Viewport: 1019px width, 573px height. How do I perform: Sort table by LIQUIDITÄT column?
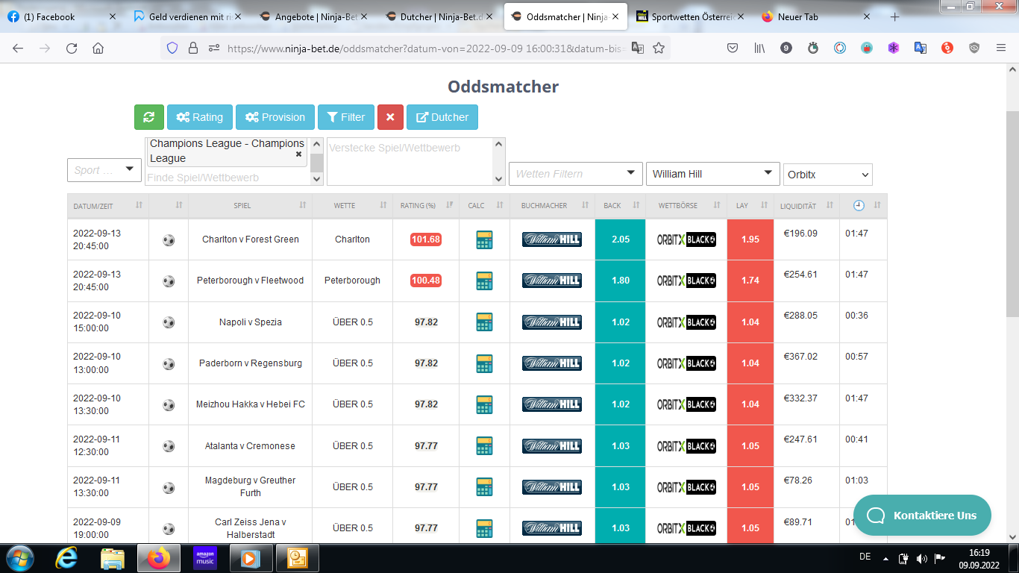click(807, 205)
